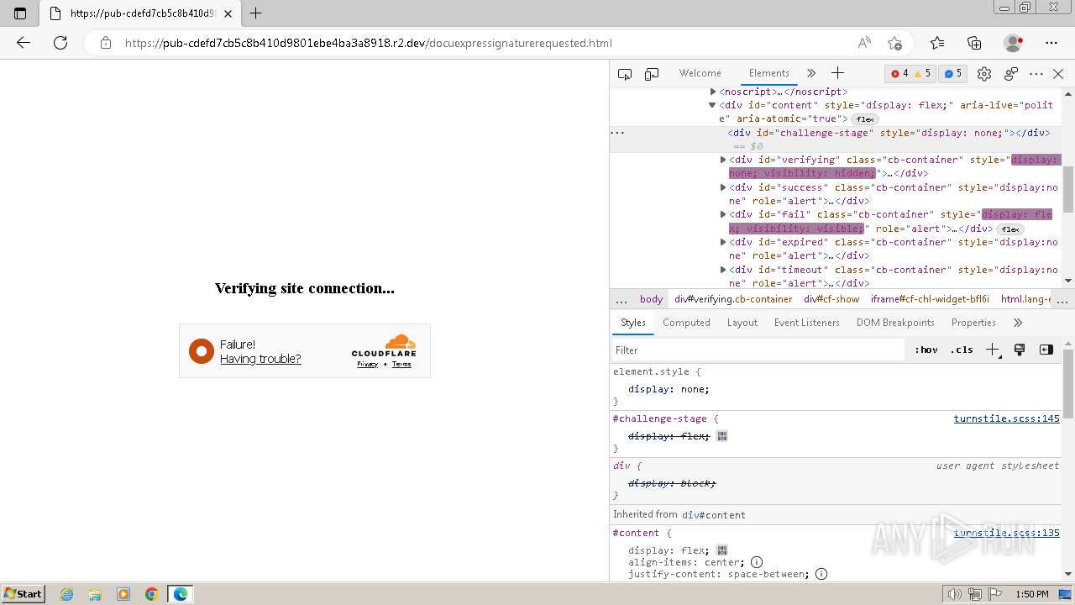Show more style pane tabs
Screen dimensions: 1075x605
(1018, 323)
